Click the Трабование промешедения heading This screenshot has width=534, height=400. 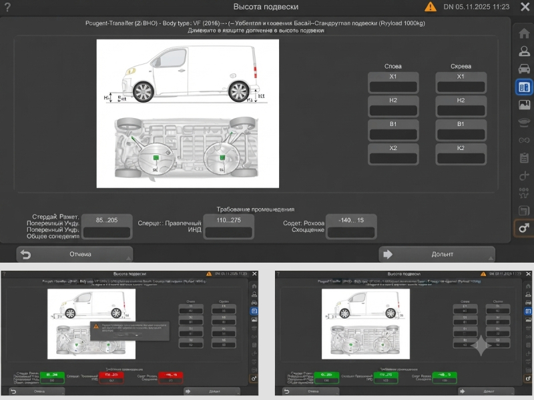[x=256, y=209]
